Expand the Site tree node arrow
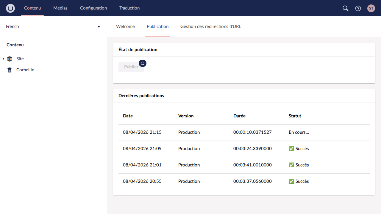The width and height of the screenshot is (381, 214). point(3,59)
